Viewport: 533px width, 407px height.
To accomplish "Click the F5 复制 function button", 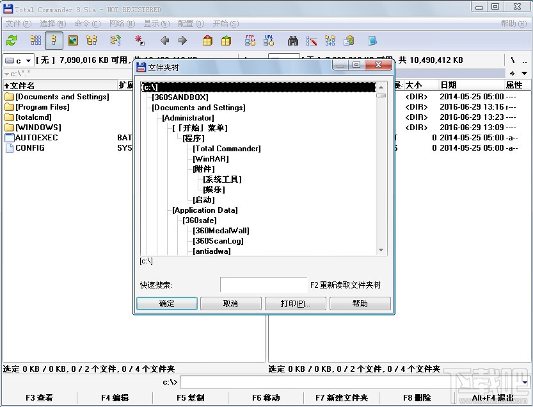I will 191,397.
